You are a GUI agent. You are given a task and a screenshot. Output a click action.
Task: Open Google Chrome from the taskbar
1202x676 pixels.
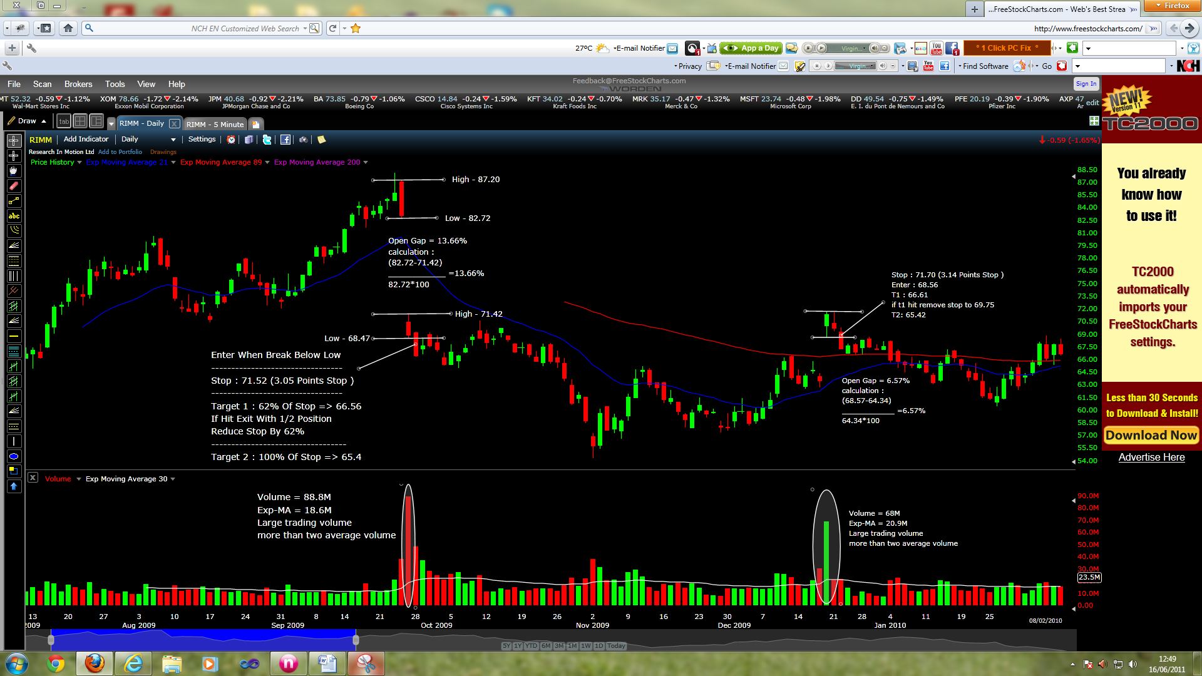(56, 663)
